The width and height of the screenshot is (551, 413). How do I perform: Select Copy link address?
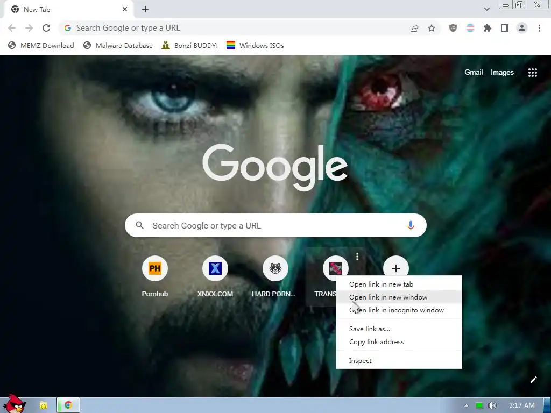click(399, 341)
